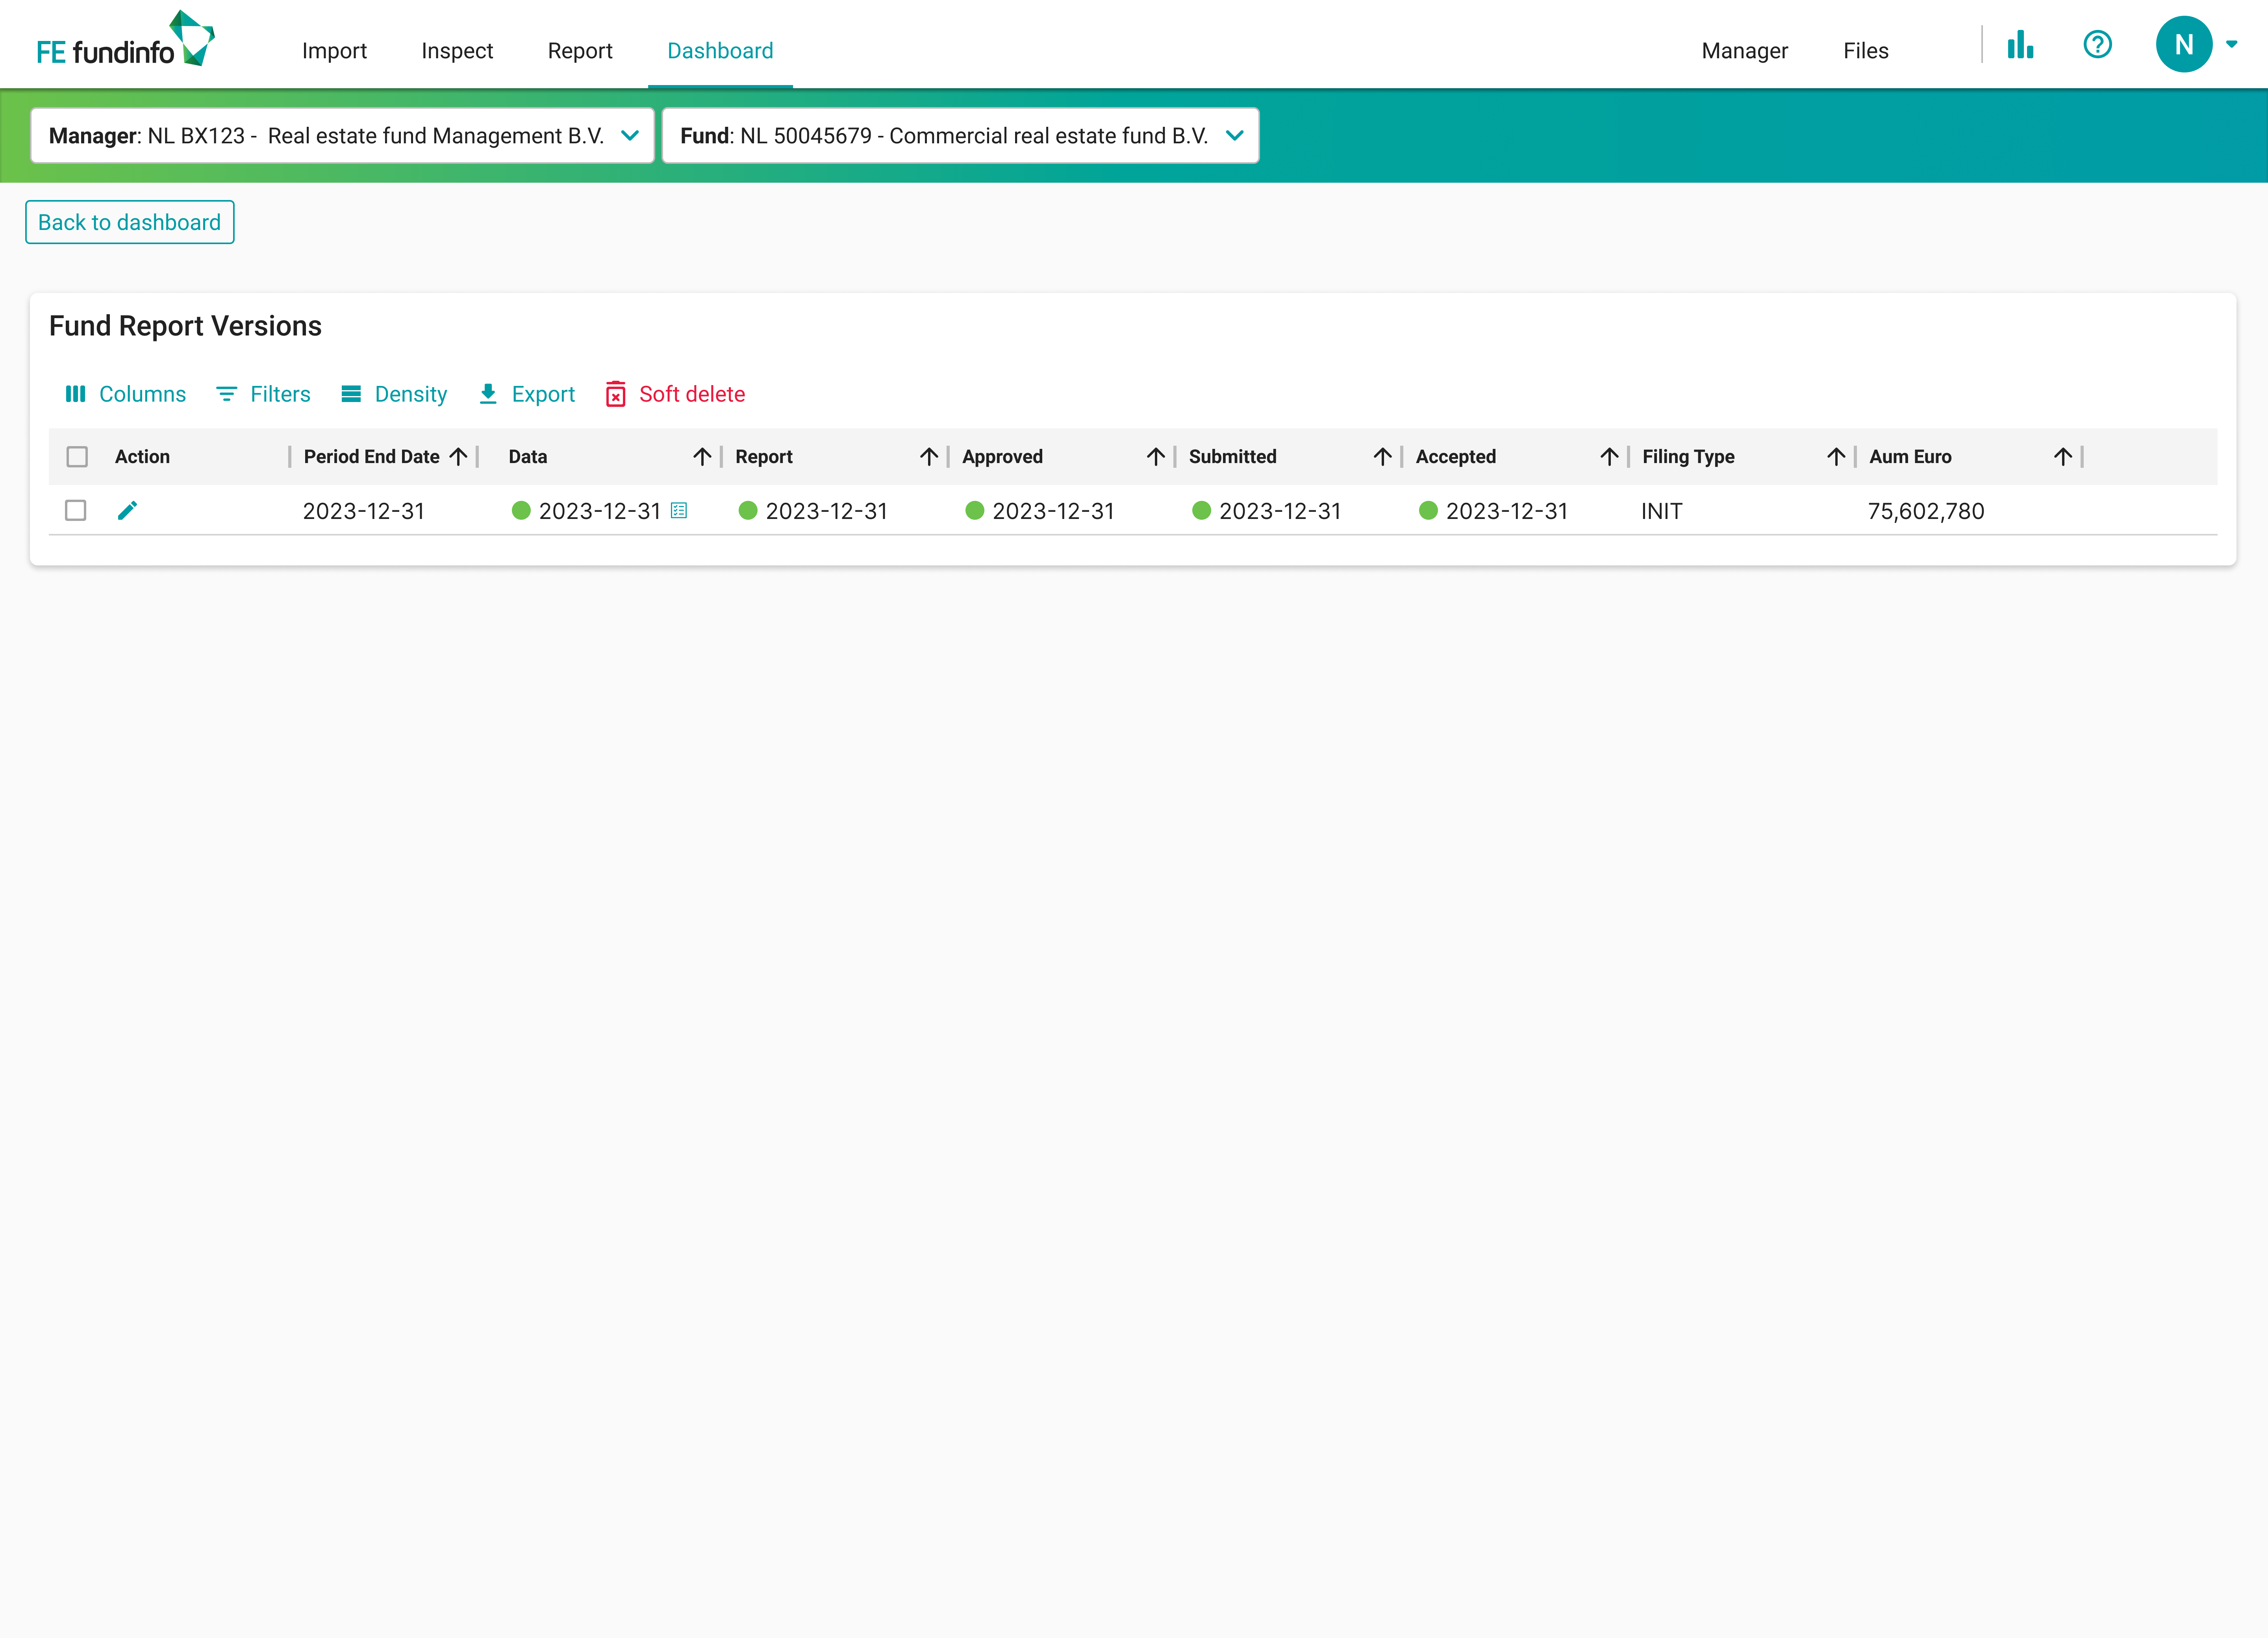Click the Soft delete button
This screenshot has height=1638, width=2268.
[675, 394]
